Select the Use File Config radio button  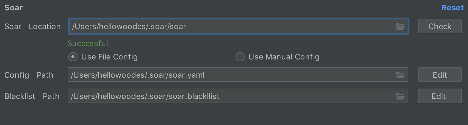(x=73, y=57)
